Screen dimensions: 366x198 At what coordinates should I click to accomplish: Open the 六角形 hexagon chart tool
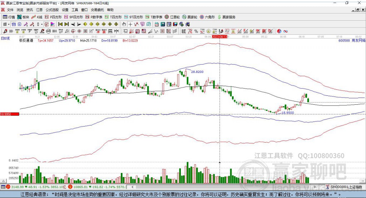207,17
